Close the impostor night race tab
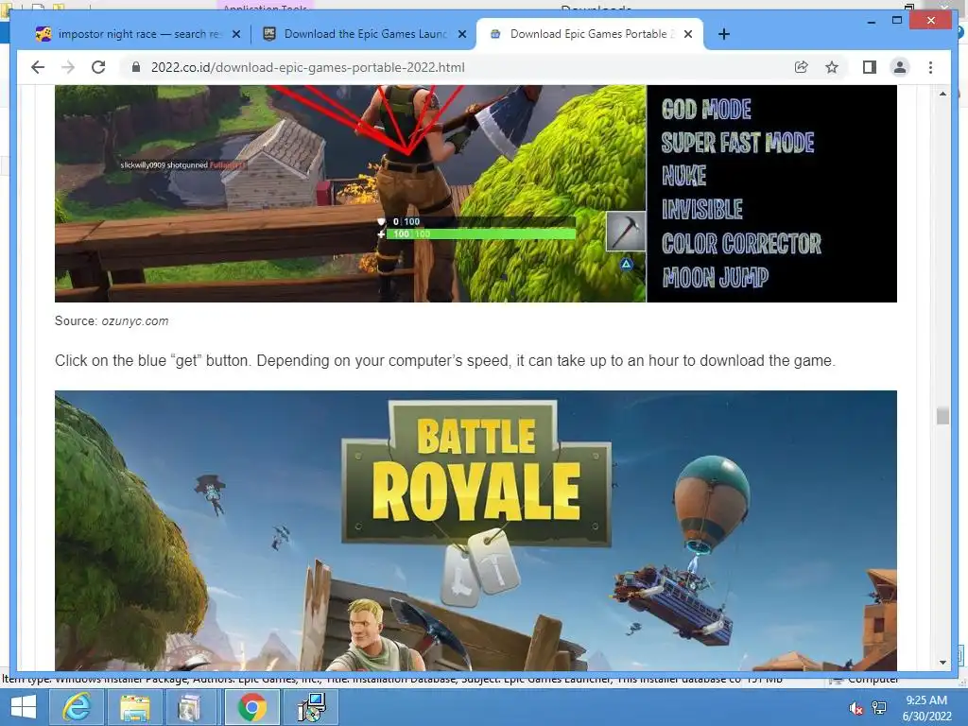968x726 pixels. pyautogui.click(x=235, y=34)
